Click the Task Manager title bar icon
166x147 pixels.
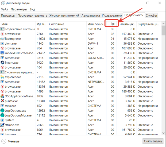(3, 3)
